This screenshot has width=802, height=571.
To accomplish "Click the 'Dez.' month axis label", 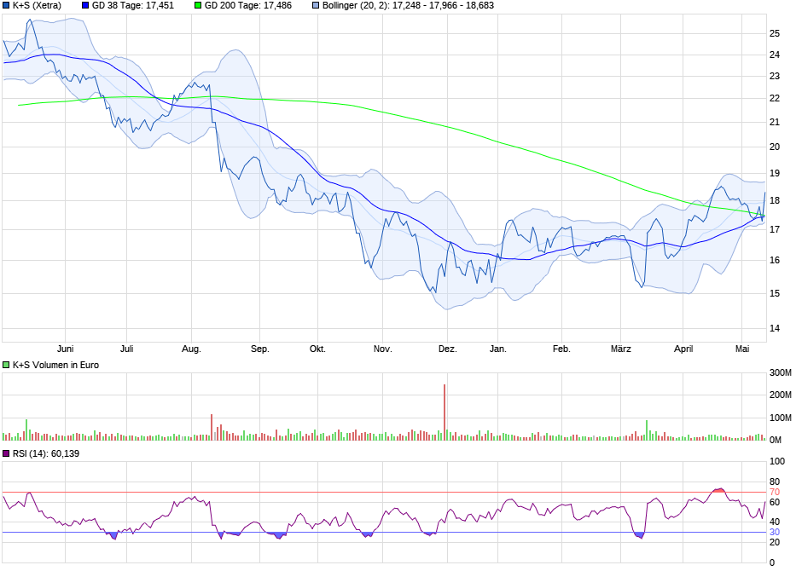I will coord(447,349).
